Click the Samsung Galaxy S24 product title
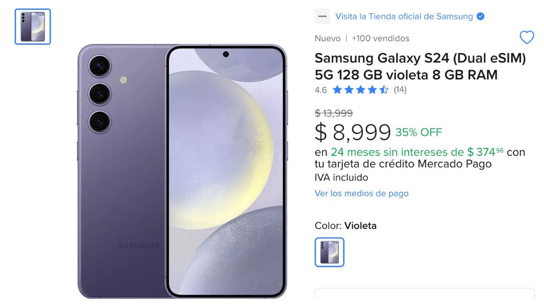 (x=420, y=67)
